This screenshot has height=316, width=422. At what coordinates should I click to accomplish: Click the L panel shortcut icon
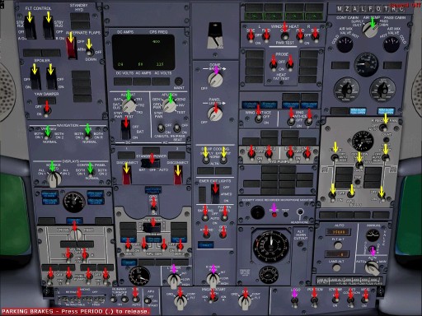(363, 9)
